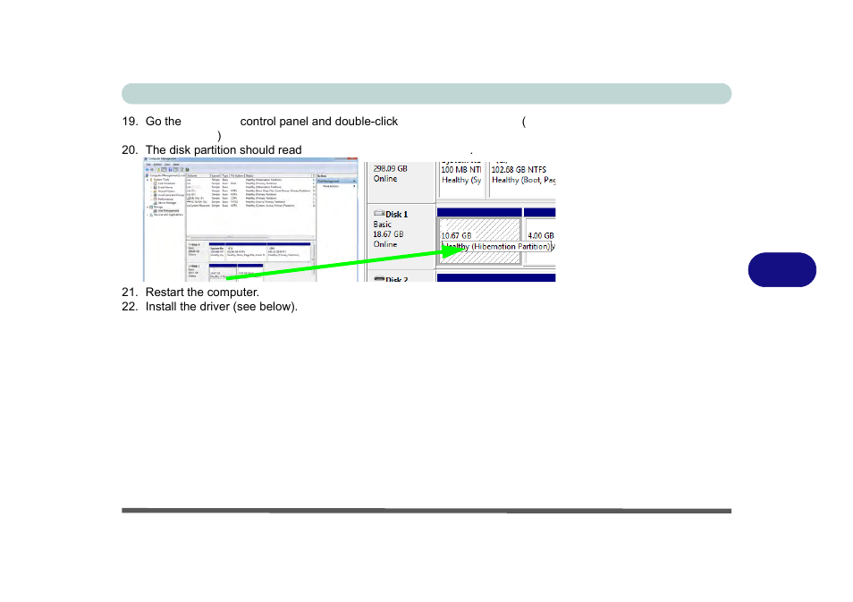Open More Actions in the Actions pane
This screenshot has width=853, height=602.
click(336, 186)
